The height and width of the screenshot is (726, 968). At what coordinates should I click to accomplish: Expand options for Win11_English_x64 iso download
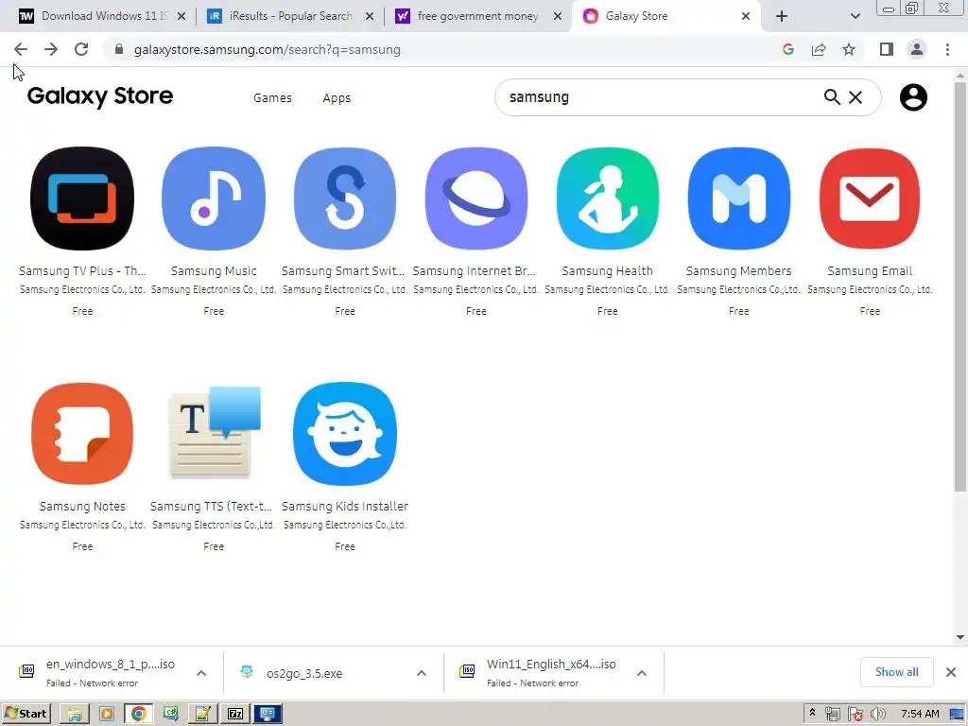[642, 673]
